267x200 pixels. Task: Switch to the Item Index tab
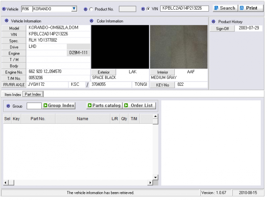pos(13,95)
